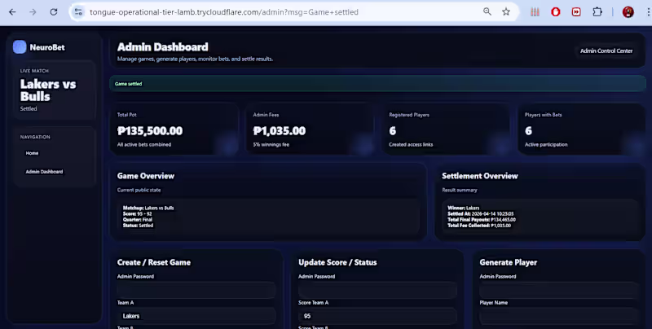Image resolution: width=652 pixels, height=329 pixels.
Task: Click the Create / Reset Game heading
Action: point(154,262)
